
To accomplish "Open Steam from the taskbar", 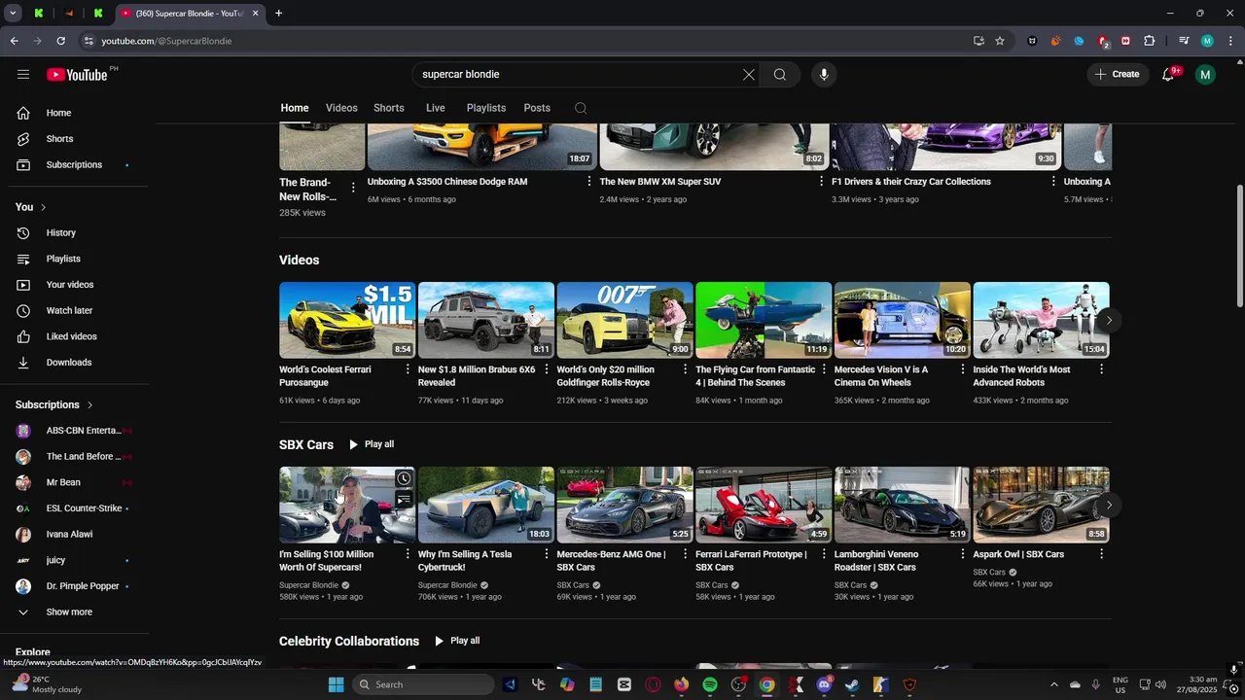I will click(x=852, y=684).
